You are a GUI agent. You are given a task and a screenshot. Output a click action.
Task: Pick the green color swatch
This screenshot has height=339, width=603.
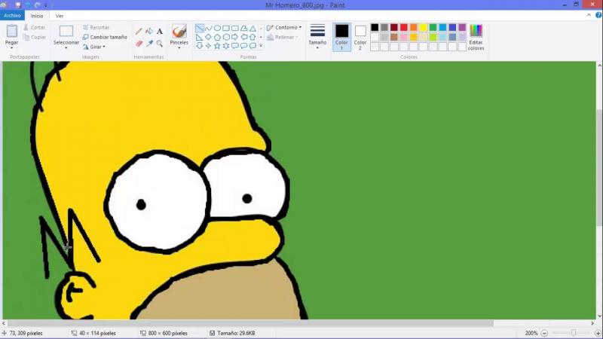433,27
